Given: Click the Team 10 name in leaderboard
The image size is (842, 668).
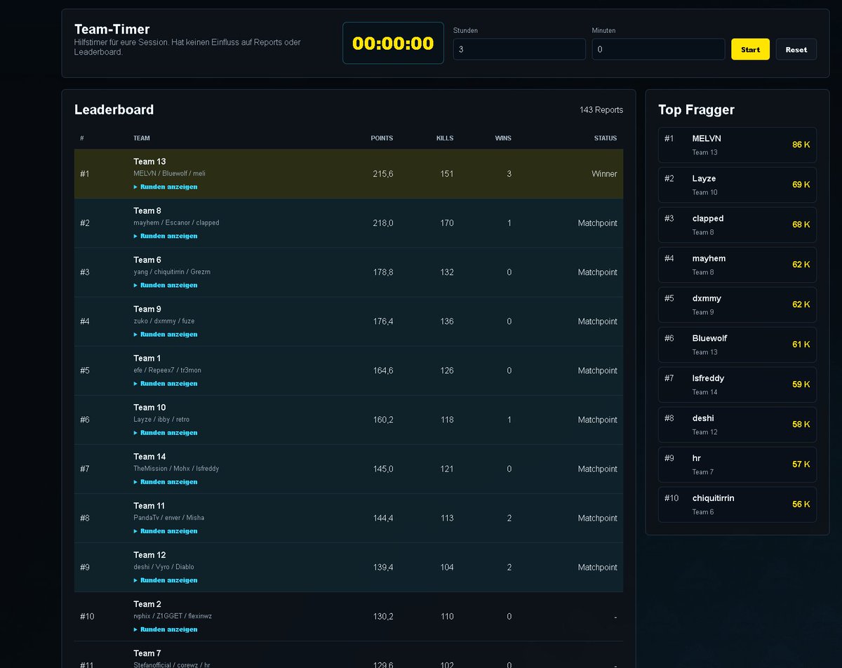Looking at the screenshot, I should (149, 407).
